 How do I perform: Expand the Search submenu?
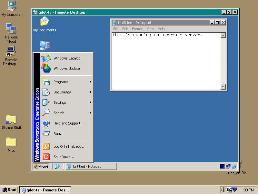67,113
